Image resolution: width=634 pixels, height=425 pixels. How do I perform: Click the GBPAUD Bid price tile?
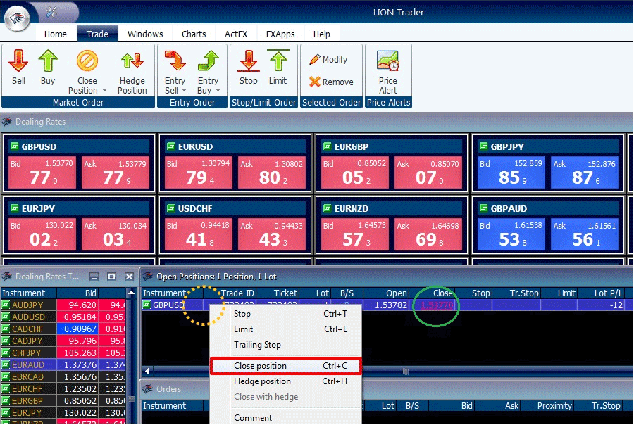point(511,234)
